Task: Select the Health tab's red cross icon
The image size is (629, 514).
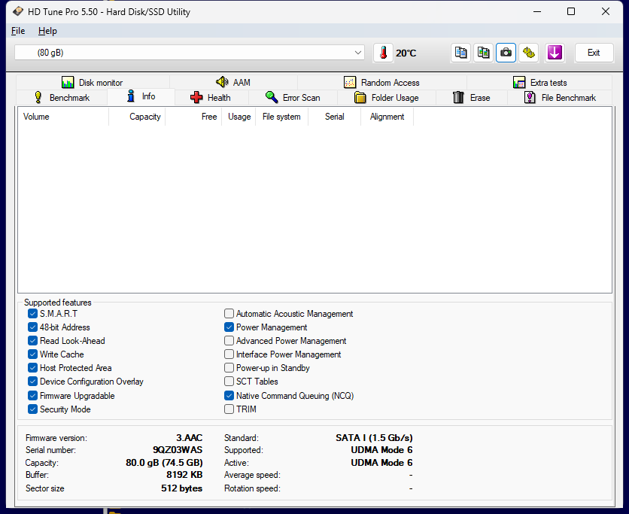Action: tap(196, 97)
